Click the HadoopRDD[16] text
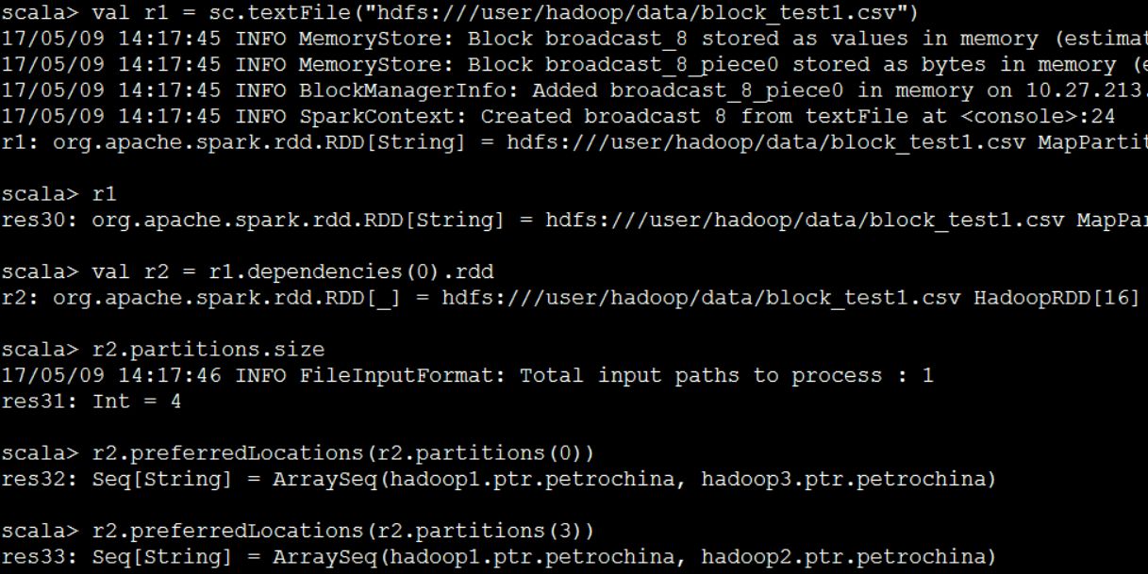Viewport: 1148px width, 574px height. coord(1058,298)
